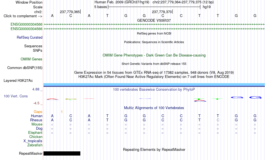
Task: Click '100 vertebrates Basewise Conservation by PhyloP' title
Action: (154, 90)
